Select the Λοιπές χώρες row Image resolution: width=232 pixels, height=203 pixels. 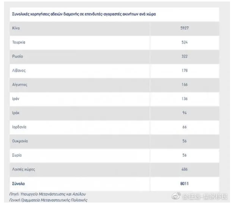pyautogui.click(x=114, y=169)
